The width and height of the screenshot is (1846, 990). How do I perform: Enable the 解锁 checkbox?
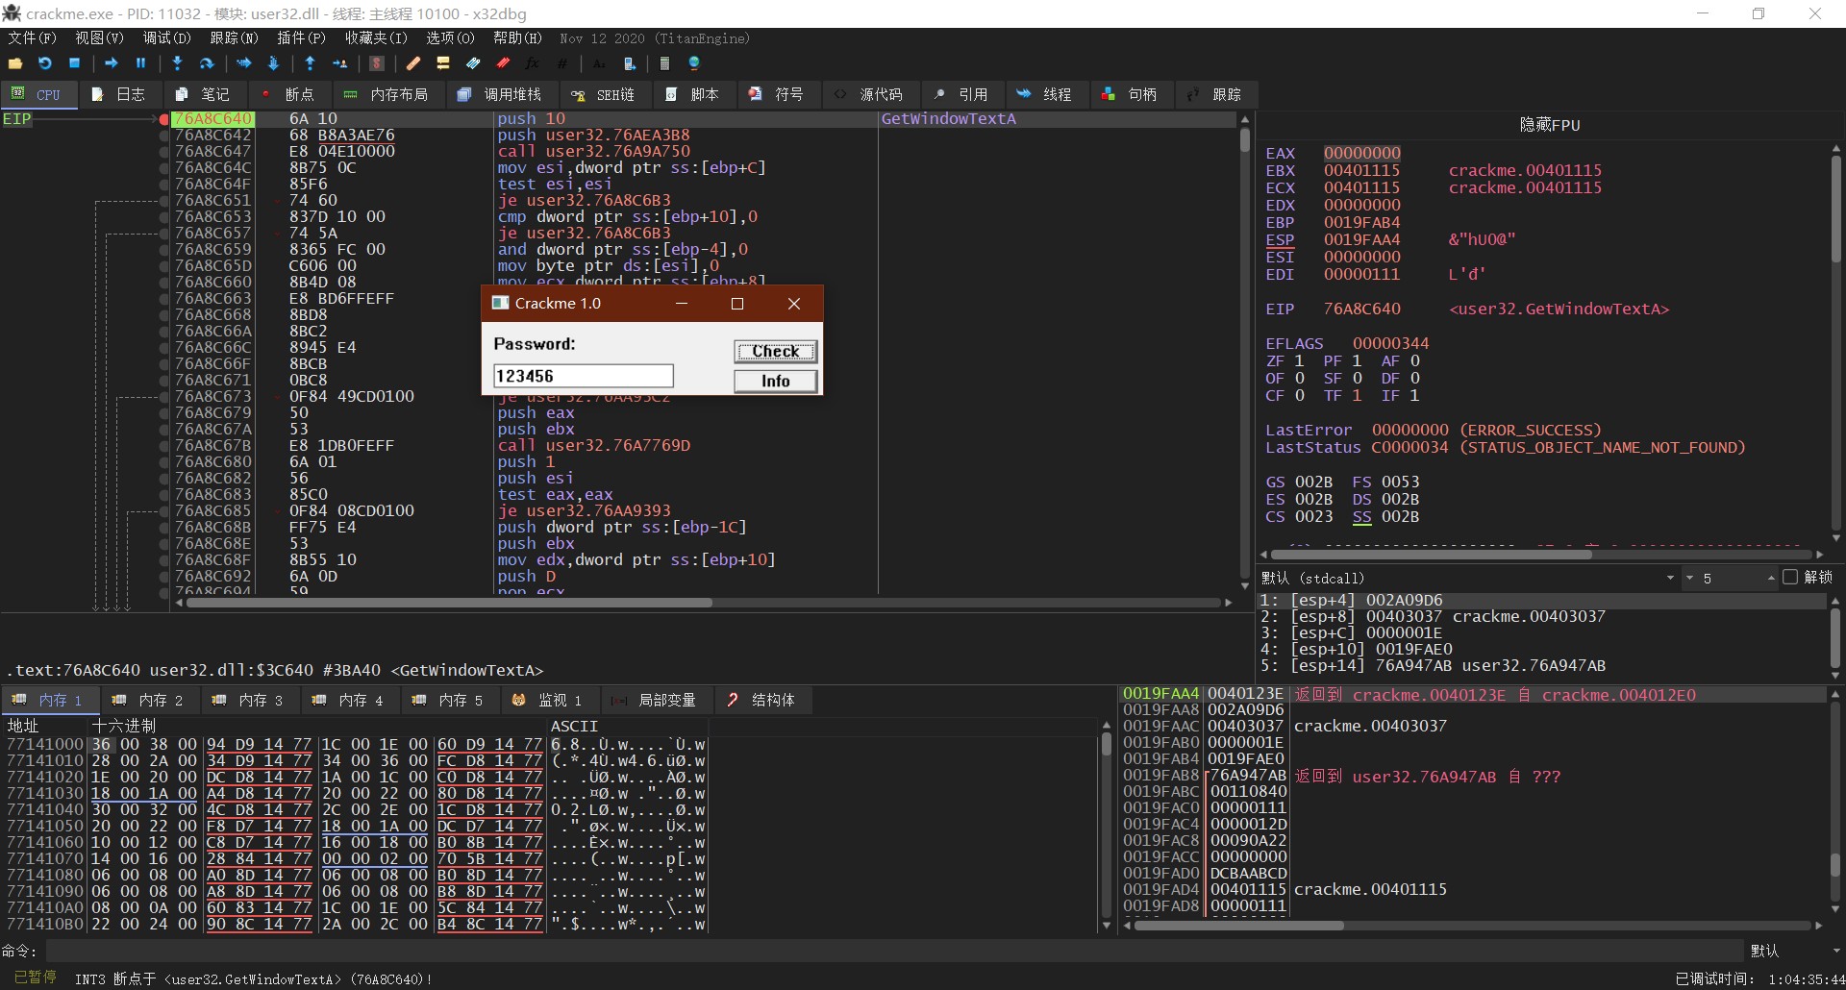tap(1789, 578)
